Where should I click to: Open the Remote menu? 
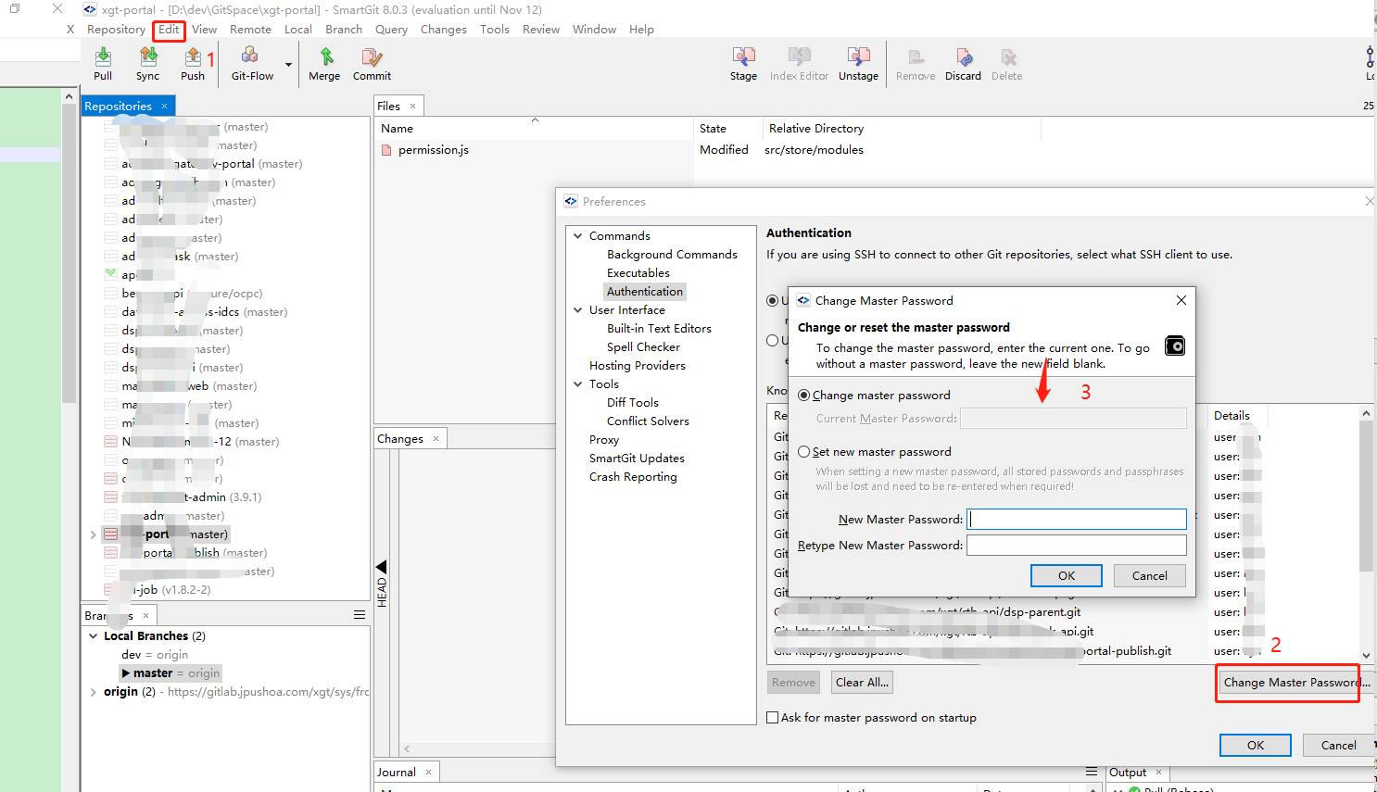click(250, 30)
